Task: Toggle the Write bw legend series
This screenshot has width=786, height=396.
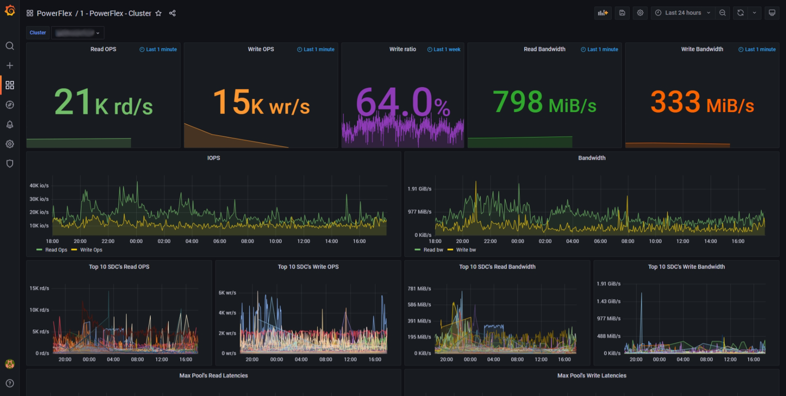Action: click(x=466, y=250)
